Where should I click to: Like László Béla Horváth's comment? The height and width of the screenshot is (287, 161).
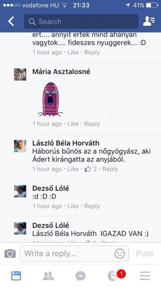[x=73, y=169]
